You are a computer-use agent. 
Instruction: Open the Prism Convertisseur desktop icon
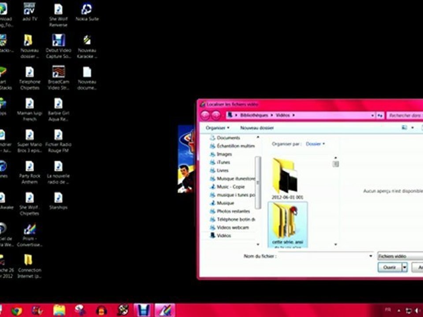[30, 235]
